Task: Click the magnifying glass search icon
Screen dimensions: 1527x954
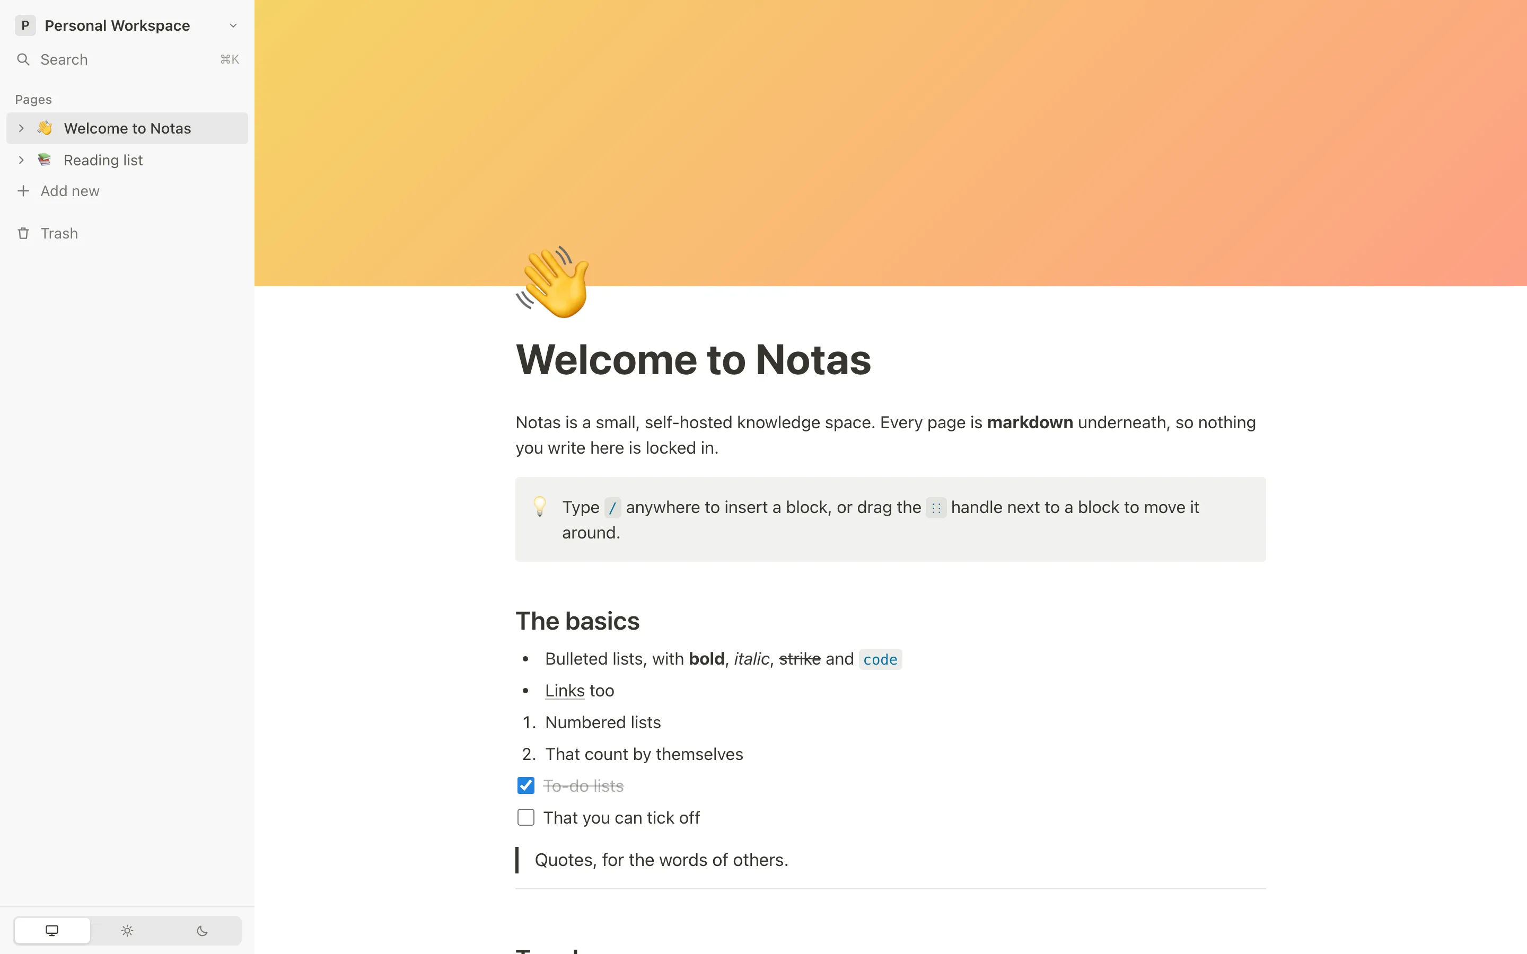Action: (x=23, y=59)
